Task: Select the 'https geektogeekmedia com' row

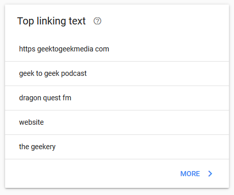Action: click(117, 49)
